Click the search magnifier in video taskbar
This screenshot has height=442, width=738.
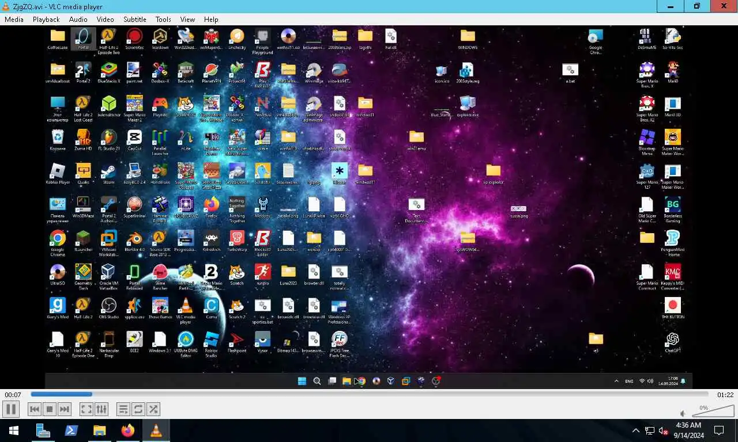point(317,381)
